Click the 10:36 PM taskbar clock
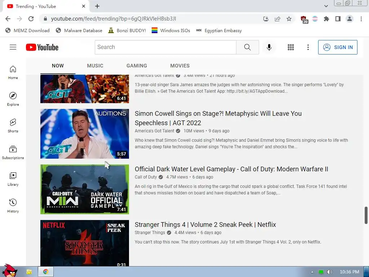The height and width of the screenshot is (277, 369). 349,272
